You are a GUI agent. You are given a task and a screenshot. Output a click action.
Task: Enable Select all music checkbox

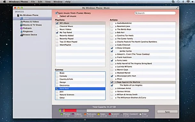tap(58, 16)
